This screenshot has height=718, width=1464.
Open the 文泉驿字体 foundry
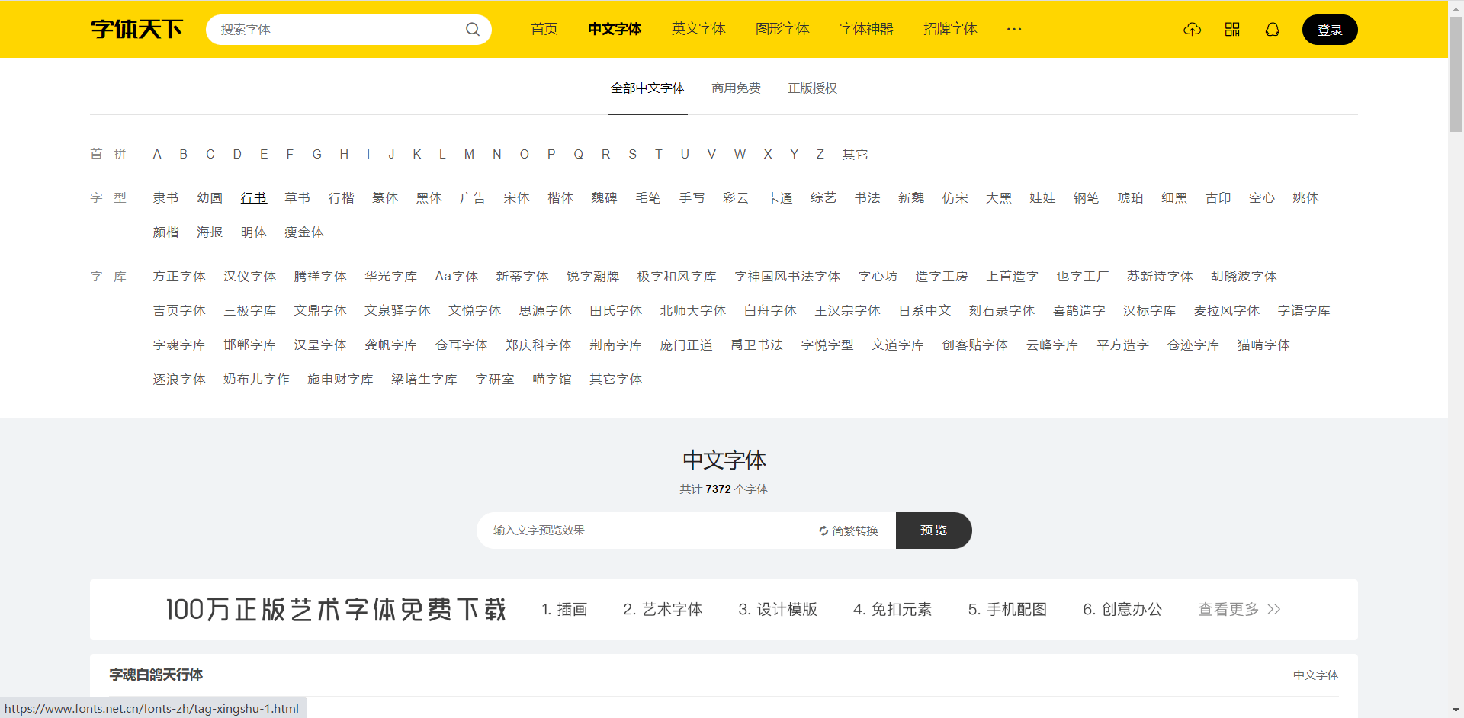(x=397, y=311)
